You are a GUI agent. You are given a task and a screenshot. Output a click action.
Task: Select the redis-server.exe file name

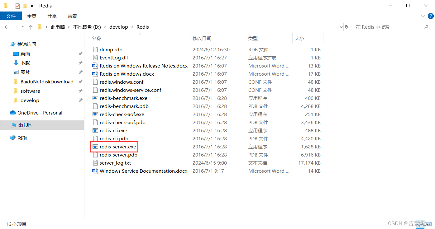[x=118, y=147]
